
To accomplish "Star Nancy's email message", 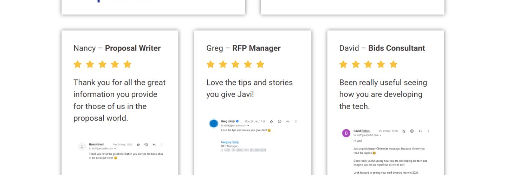I will coord(138,145).
